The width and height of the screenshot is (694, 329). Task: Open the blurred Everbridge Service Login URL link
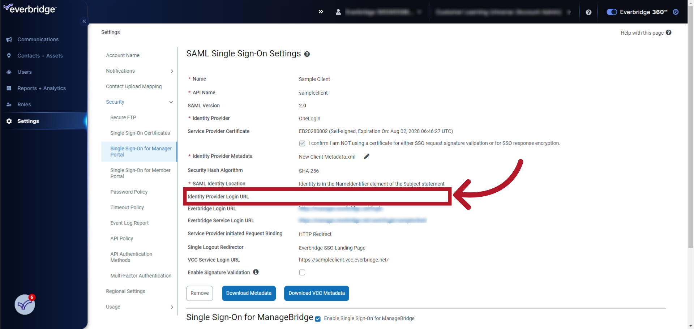click(363, 221)
